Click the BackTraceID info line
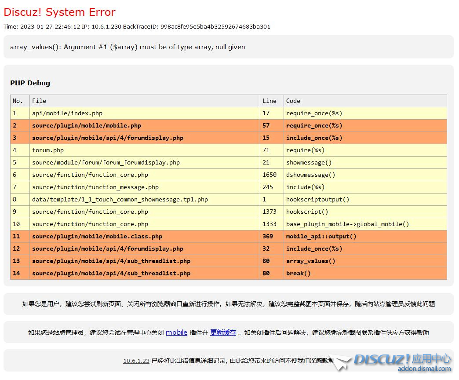 coord(137,26)
